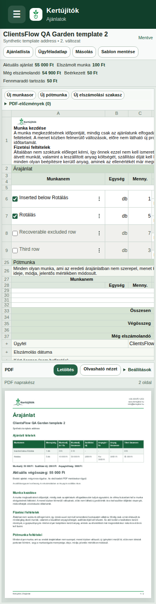Uncheck the Inserted below Rotálás row checkbox

15,199
